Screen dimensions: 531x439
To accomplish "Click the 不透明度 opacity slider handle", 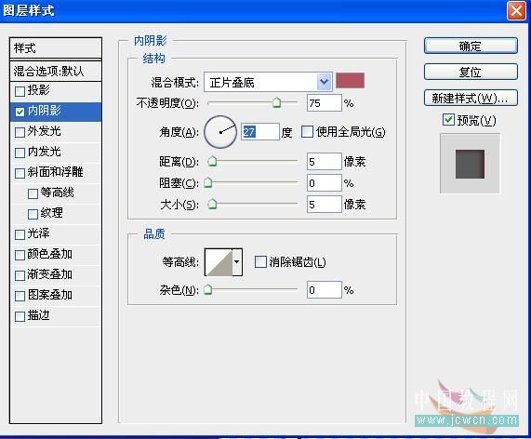I will pos(277,102).
